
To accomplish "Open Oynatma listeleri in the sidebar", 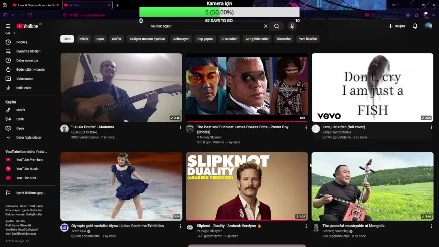I will tap(27, 51).
